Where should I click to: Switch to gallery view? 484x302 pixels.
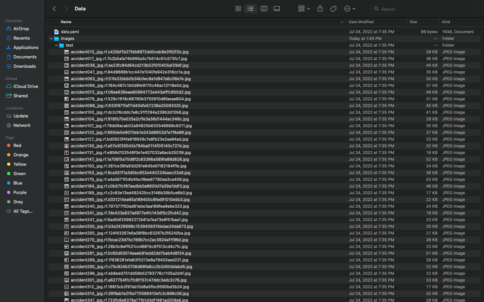277,8
